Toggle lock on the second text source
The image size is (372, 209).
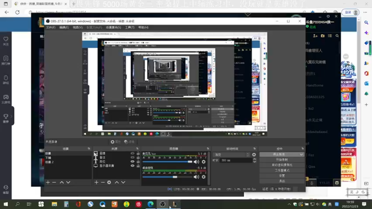coord(138,157)
